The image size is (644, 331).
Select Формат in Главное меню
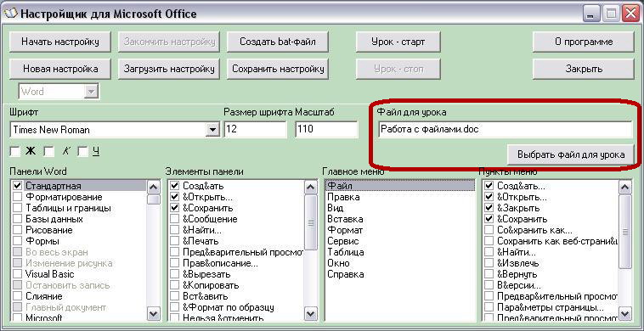pos(400,230)
